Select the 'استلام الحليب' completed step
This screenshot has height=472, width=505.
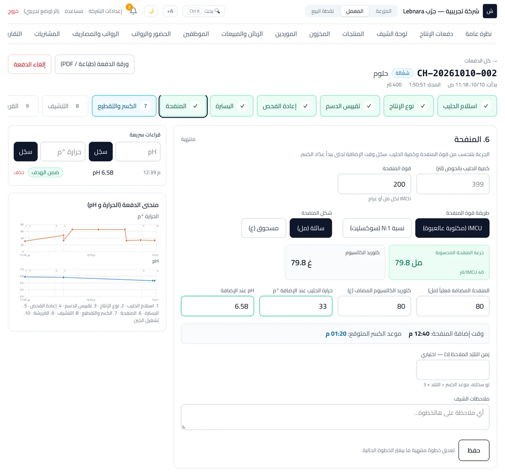coord(467,106)
